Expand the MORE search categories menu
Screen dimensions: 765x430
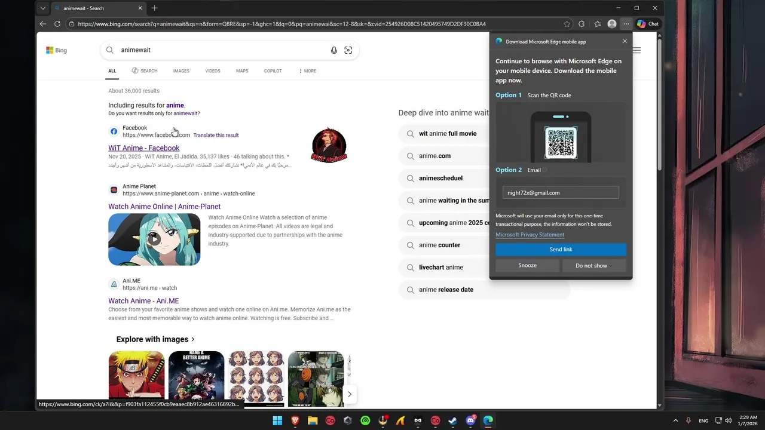308,71
